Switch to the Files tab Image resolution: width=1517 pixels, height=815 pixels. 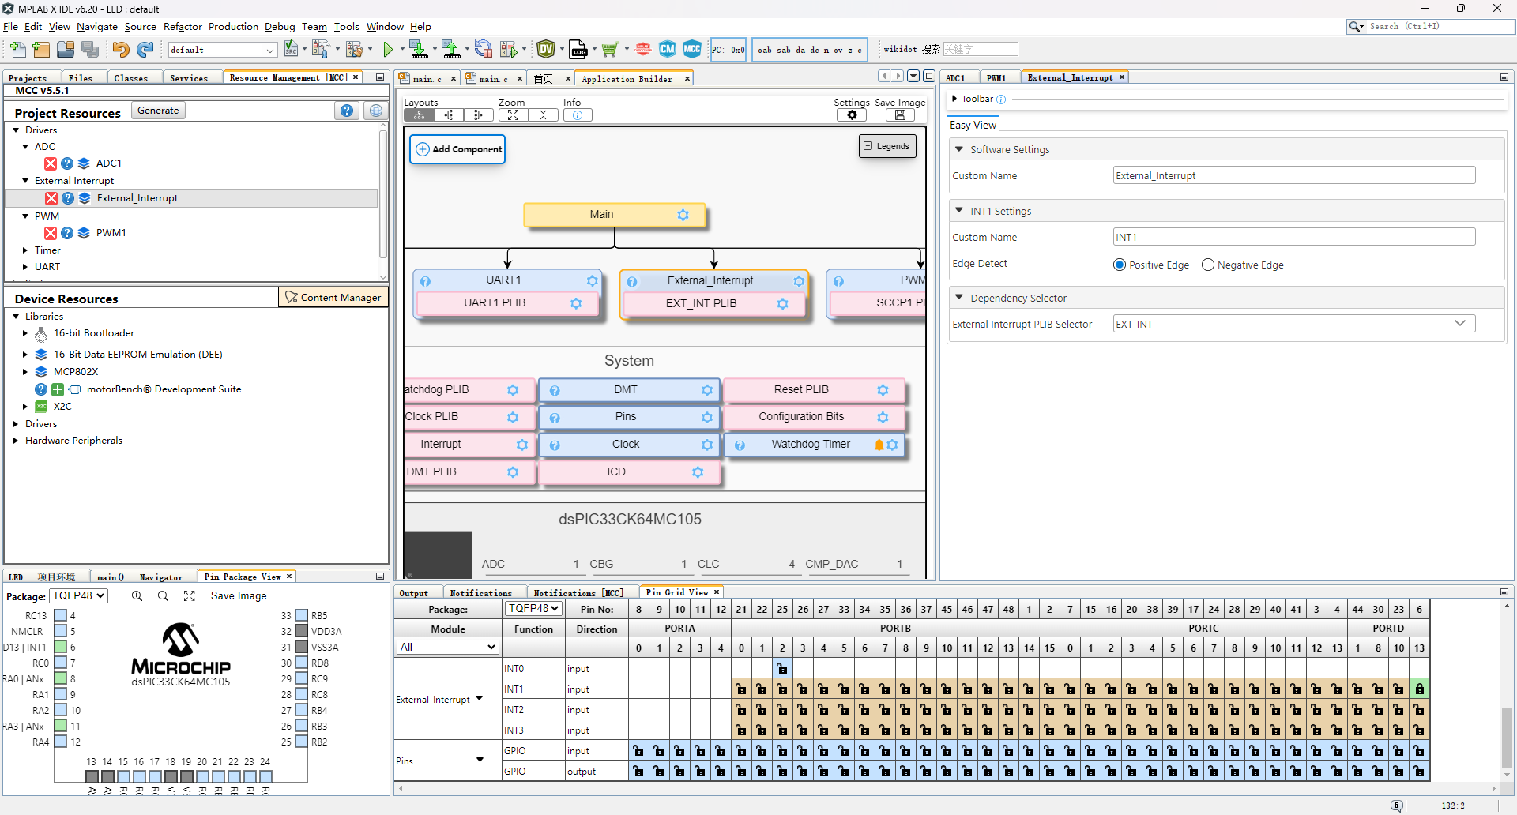click(x=81, y=78)
